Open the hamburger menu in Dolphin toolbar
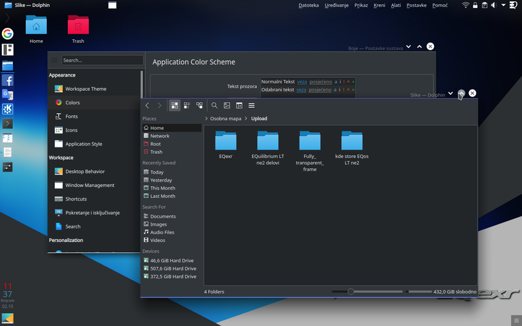 (252, 106)
